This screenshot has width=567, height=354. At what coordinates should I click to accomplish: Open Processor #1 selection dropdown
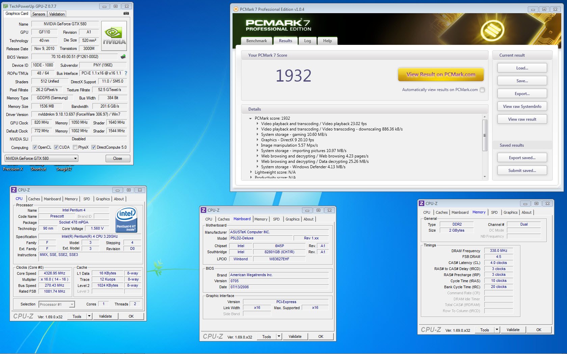coord(56,304)
